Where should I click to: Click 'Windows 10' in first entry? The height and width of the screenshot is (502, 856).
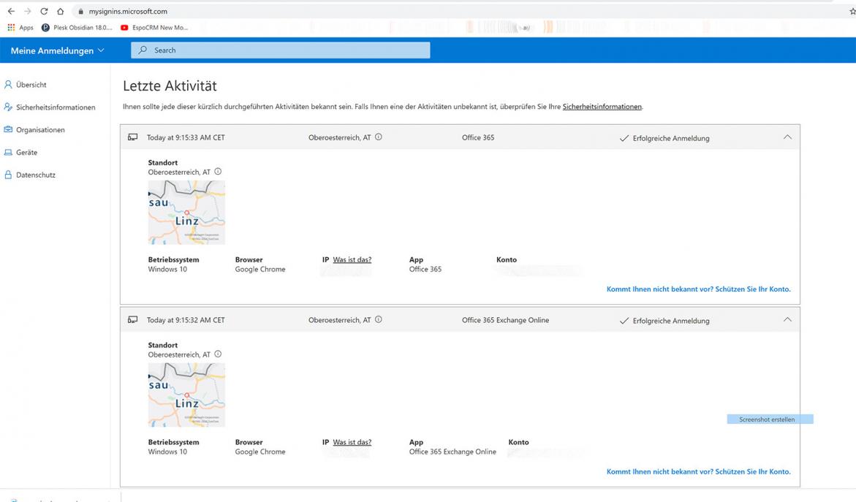click(x=167, y=269)
